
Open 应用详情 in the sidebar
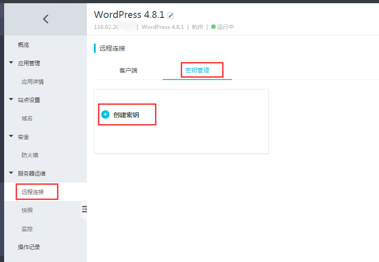coord(33,82)
